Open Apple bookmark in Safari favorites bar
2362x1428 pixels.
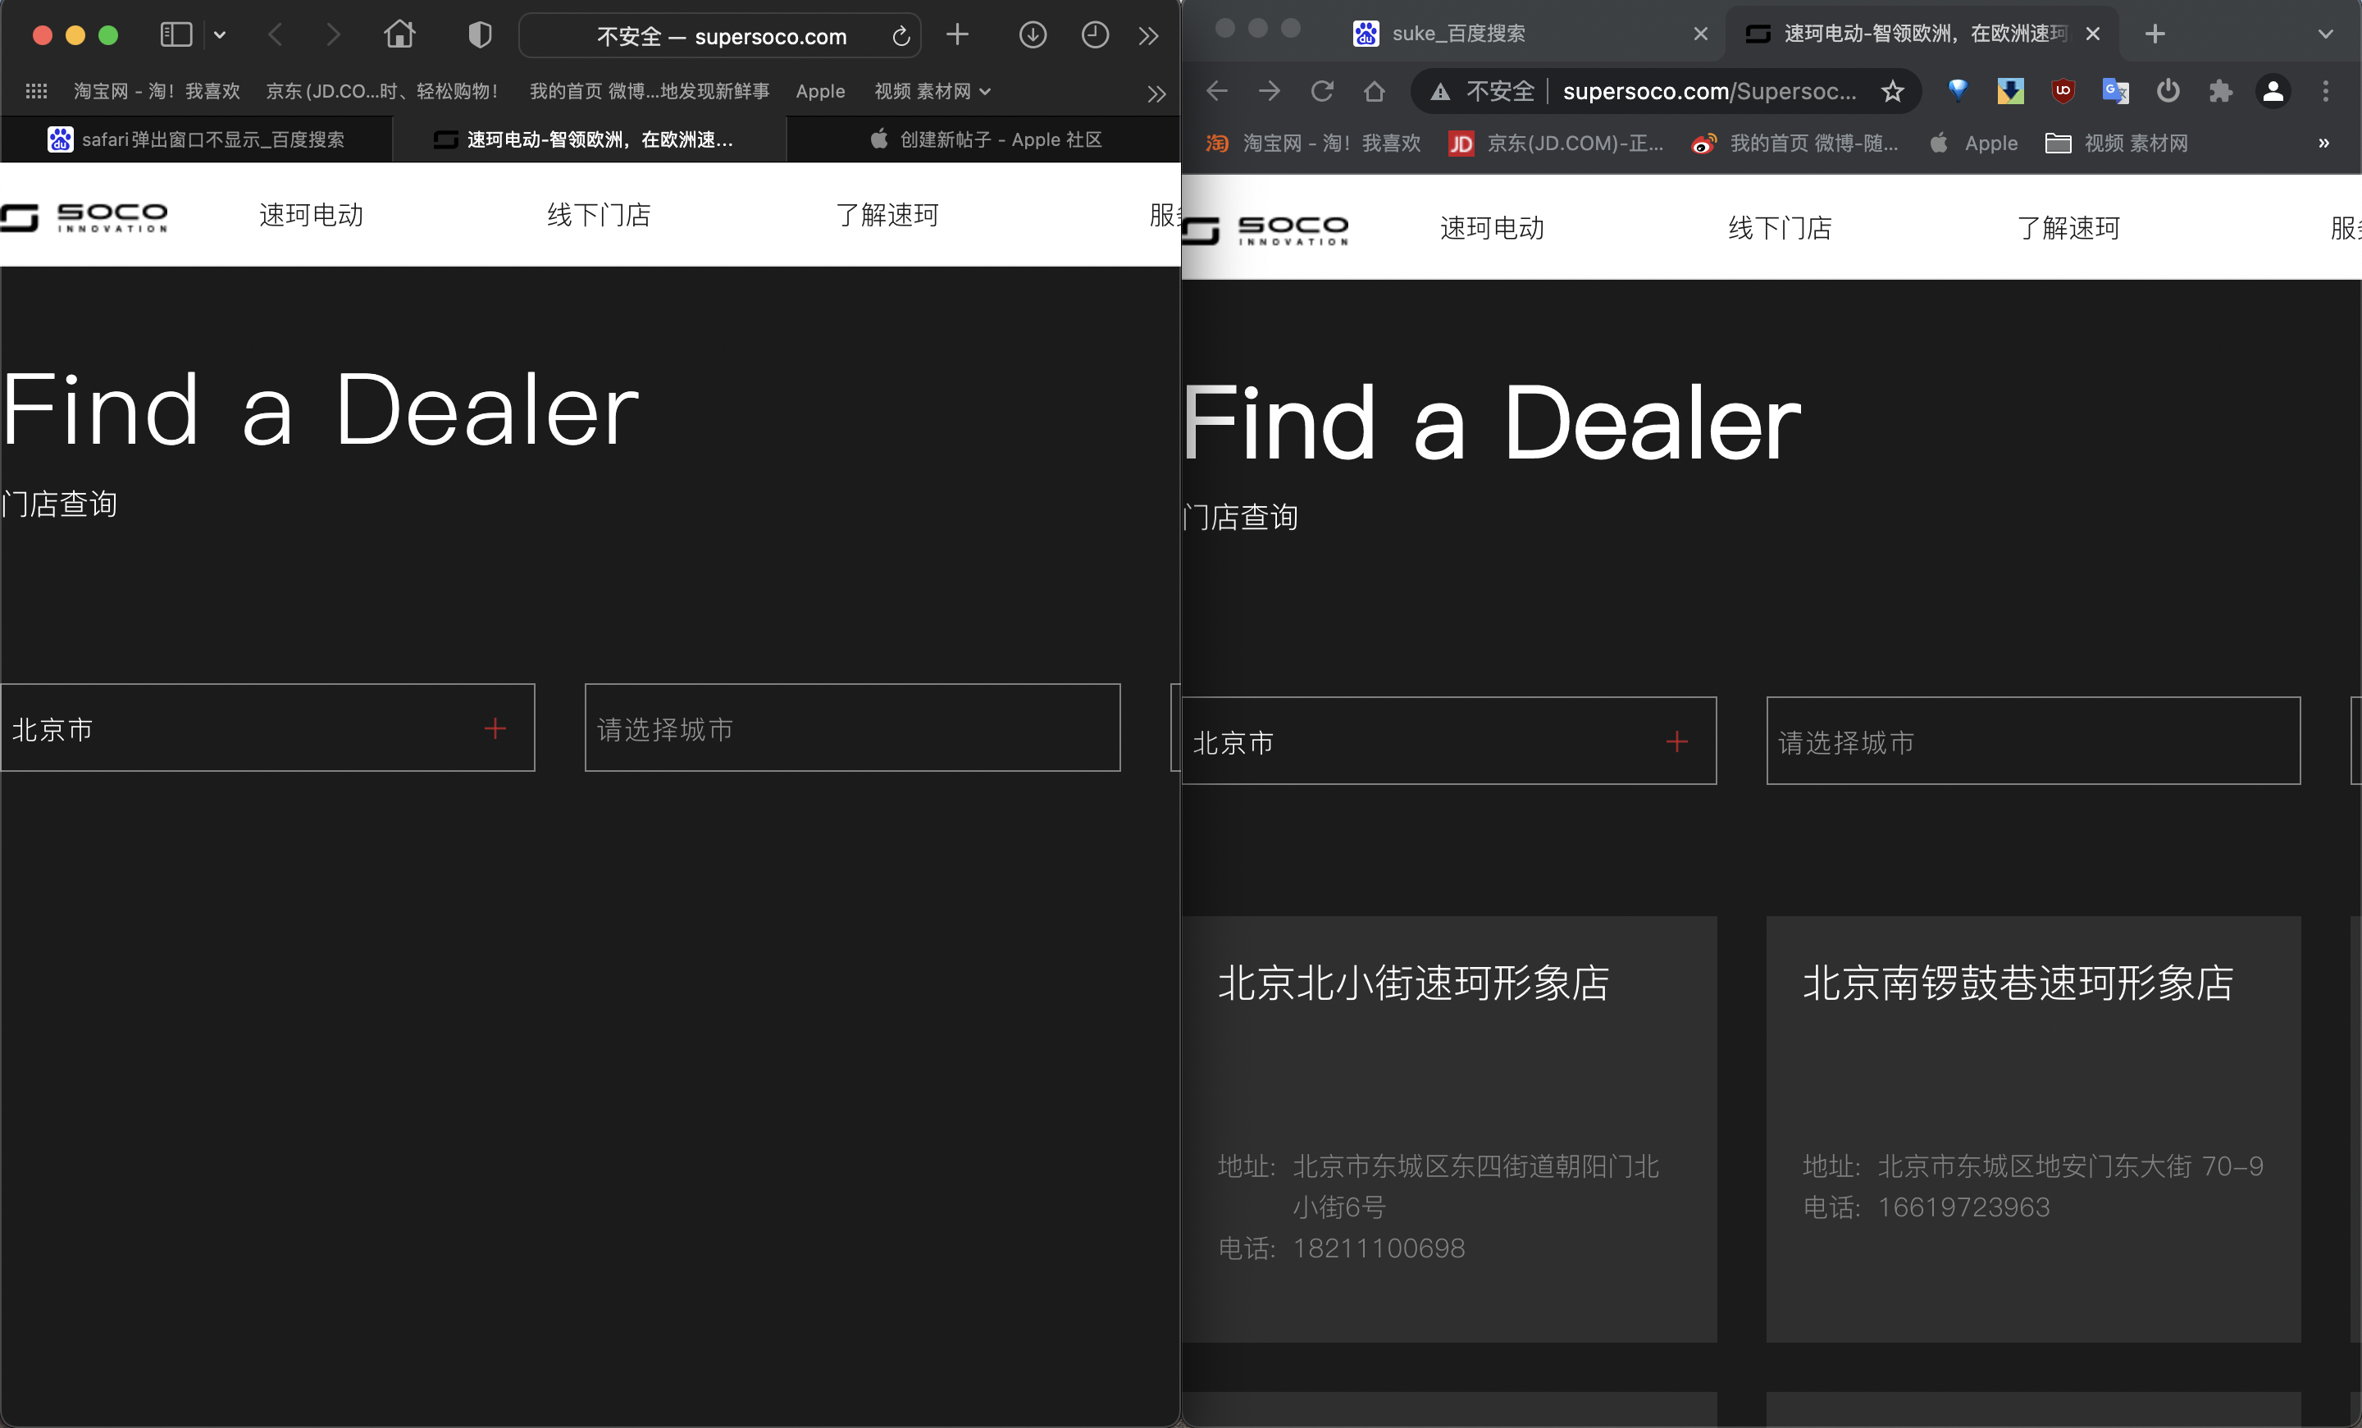821,91
